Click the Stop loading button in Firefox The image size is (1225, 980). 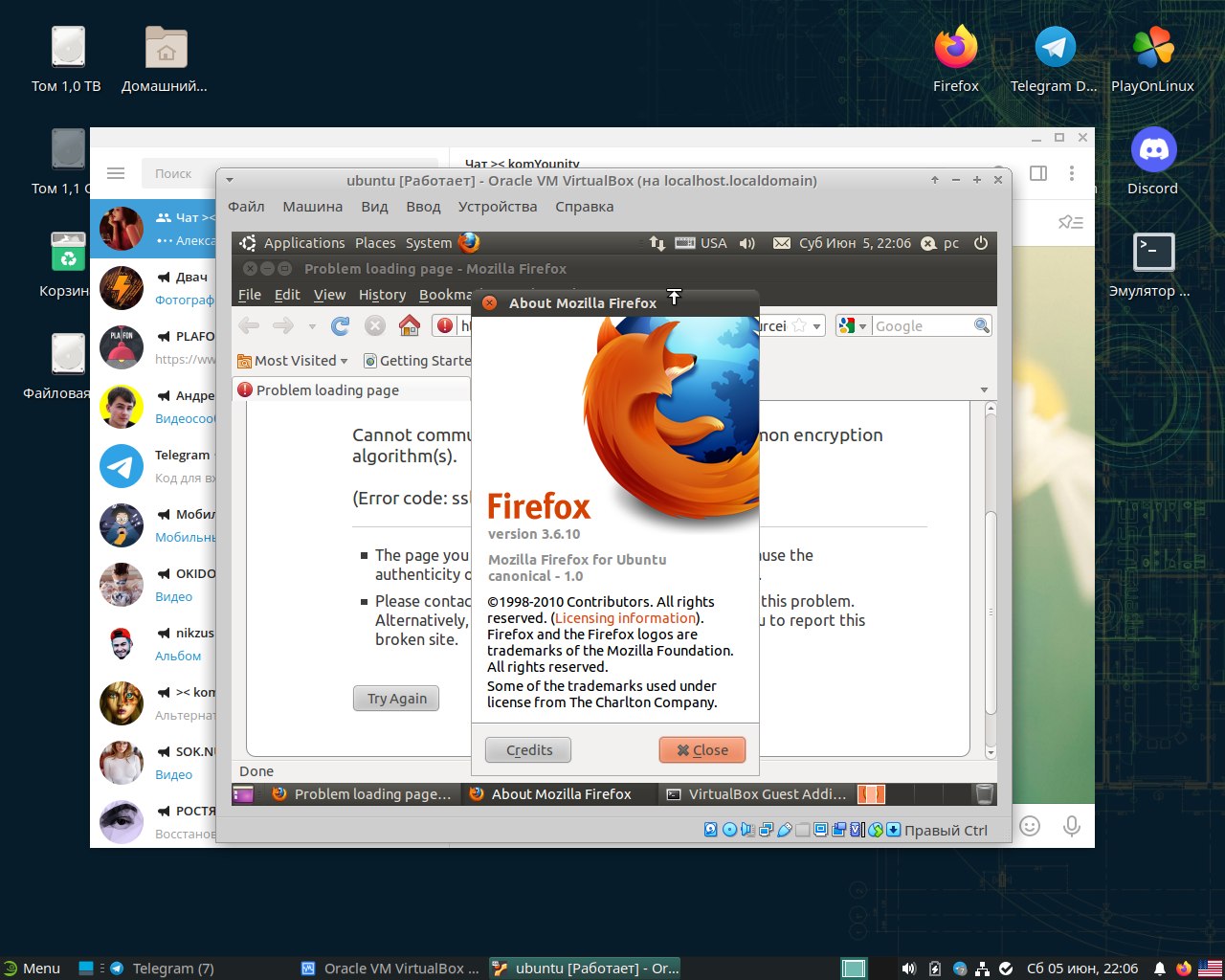[x=375, y=326]
